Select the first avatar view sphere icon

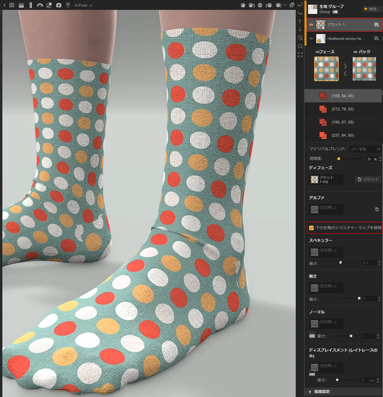243,5
